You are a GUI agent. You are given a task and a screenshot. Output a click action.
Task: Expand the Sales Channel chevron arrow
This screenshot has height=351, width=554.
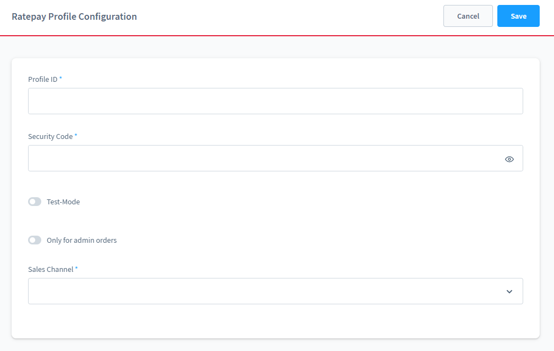[509, 292]
